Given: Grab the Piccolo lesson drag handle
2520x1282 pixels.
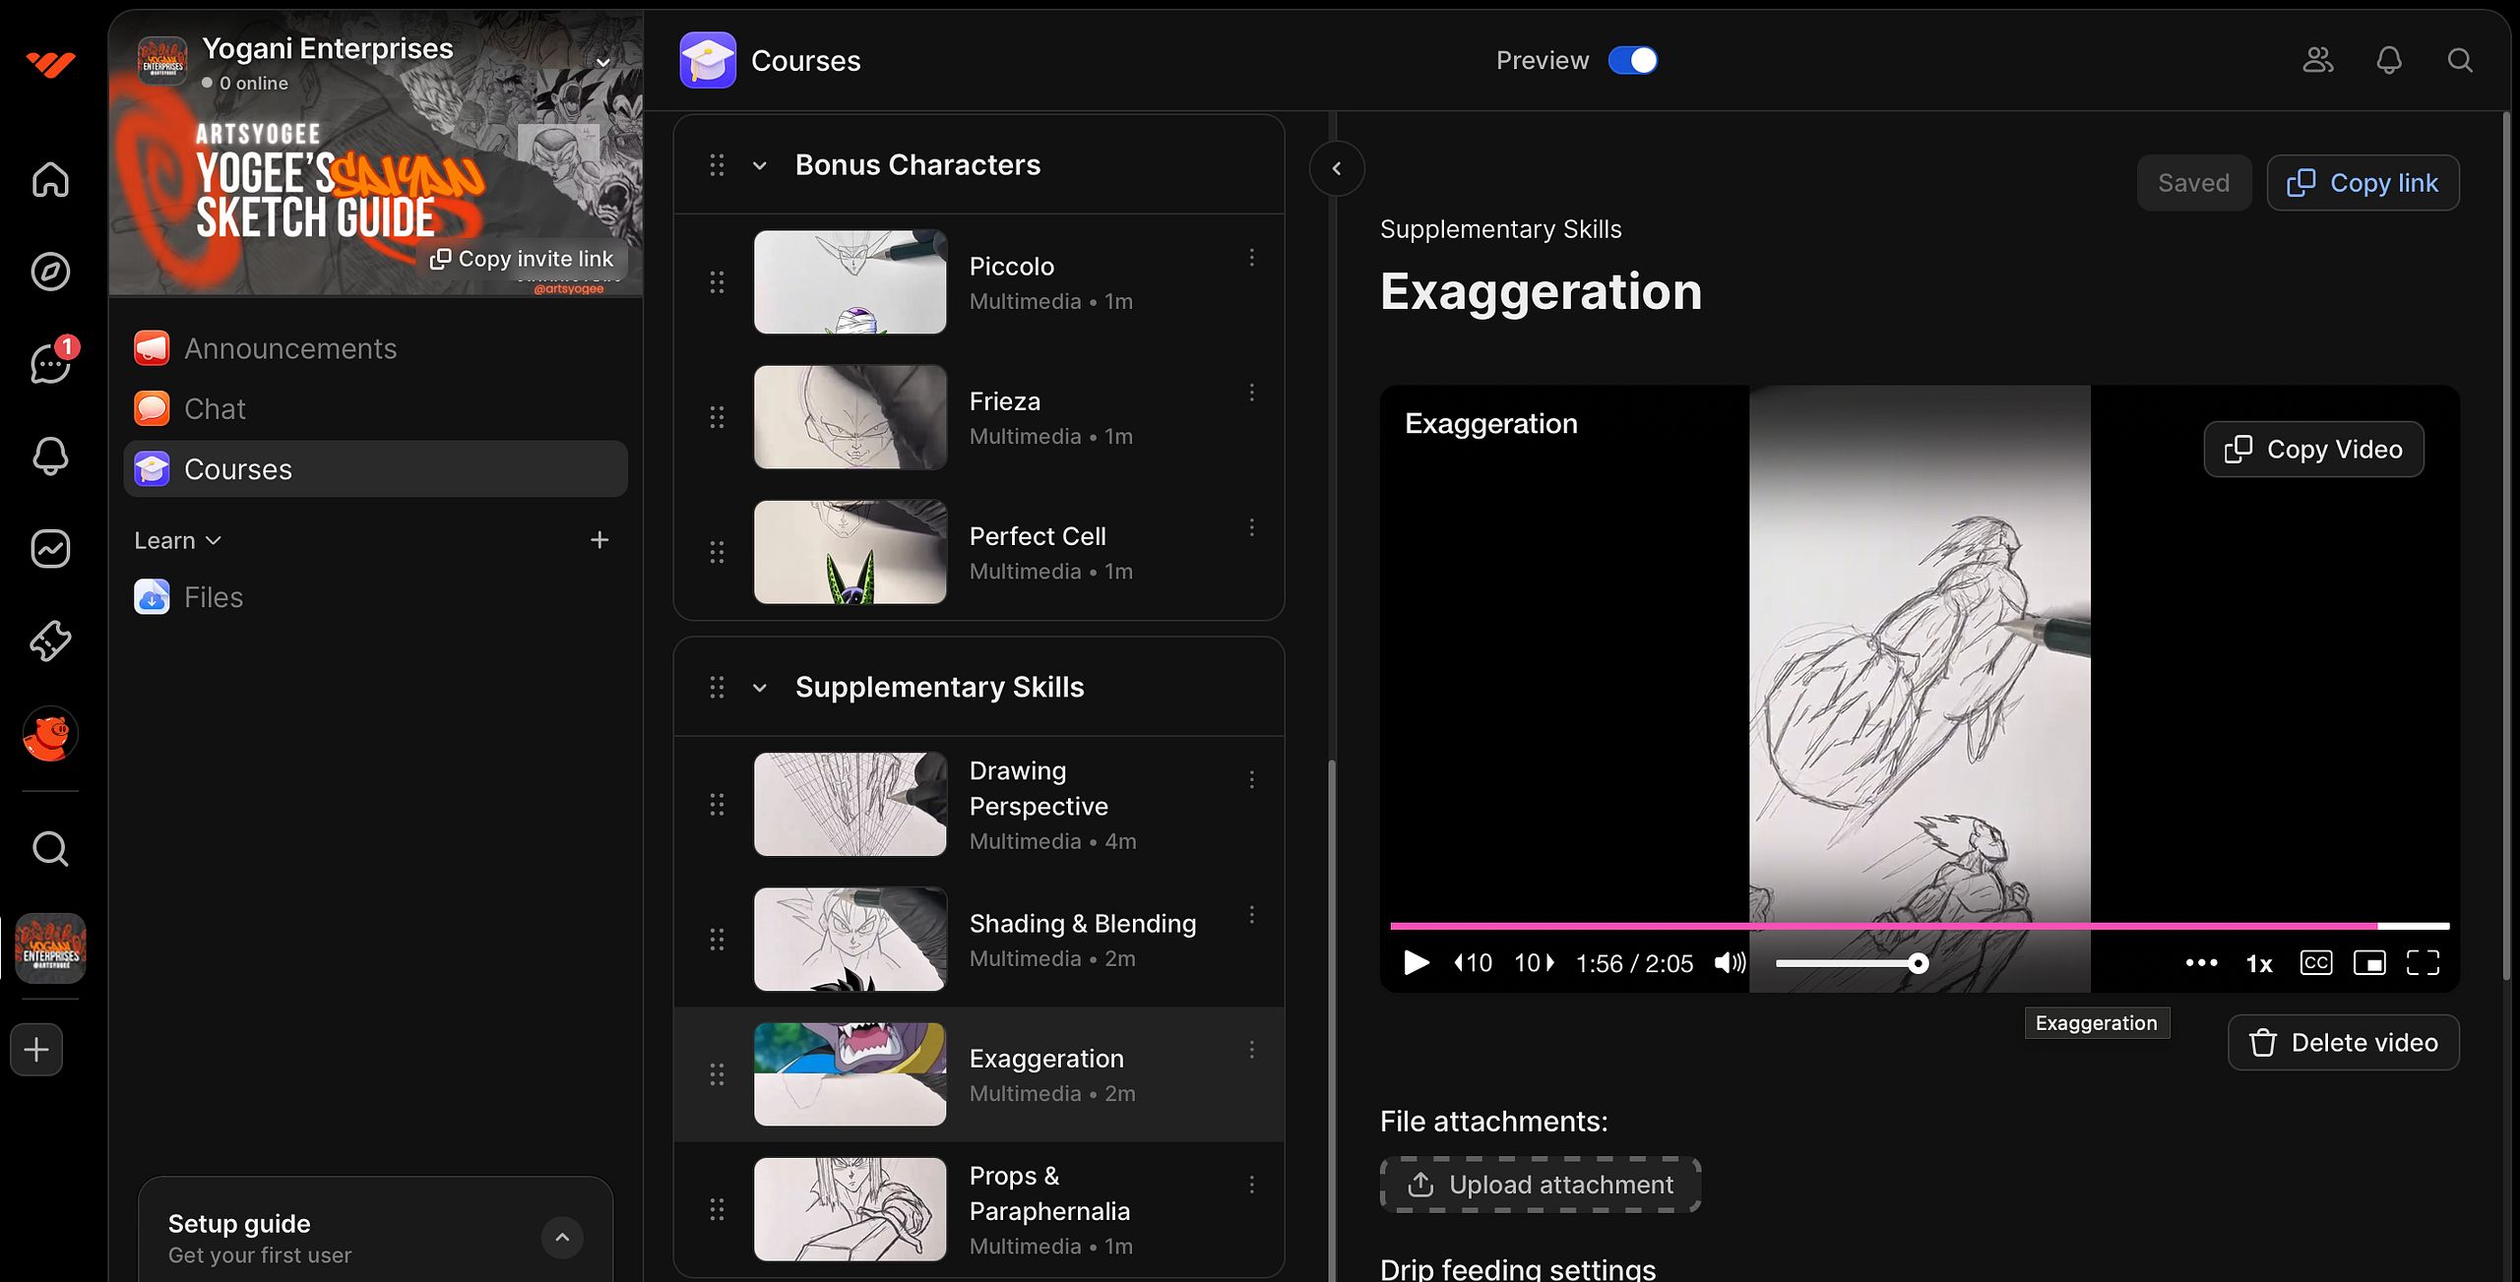Looking at the screenshot, I should (717, 282).
